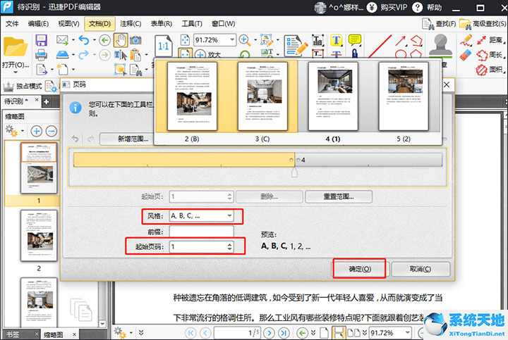508x340 pixels.
Task: Select page 4 (1) preview thumbnail
Action: click(333, 96)
